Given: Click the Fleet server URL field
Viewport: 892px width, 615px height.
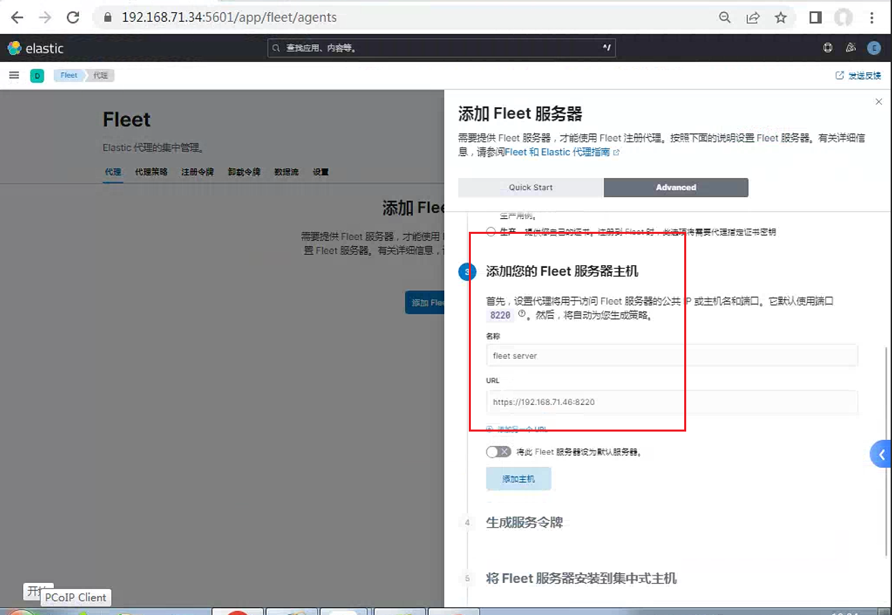Looking at the screenshot, I should click(x=672, y=402).
